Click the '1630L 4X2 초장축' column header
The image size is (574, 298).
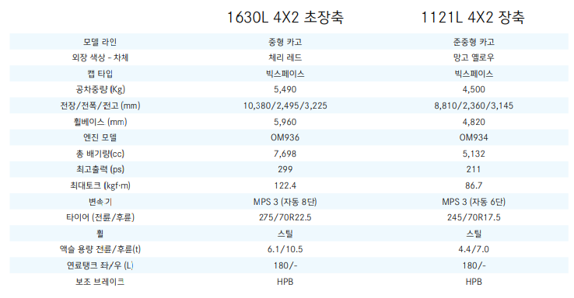285,17
